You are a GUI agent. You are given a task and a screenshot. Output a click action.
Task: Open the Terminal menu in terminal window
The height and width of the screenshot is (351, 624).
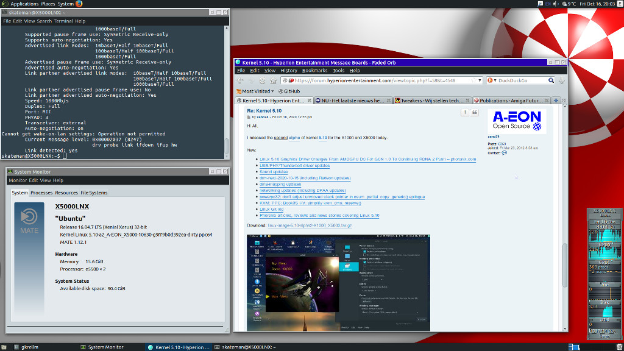coord(63,21)
